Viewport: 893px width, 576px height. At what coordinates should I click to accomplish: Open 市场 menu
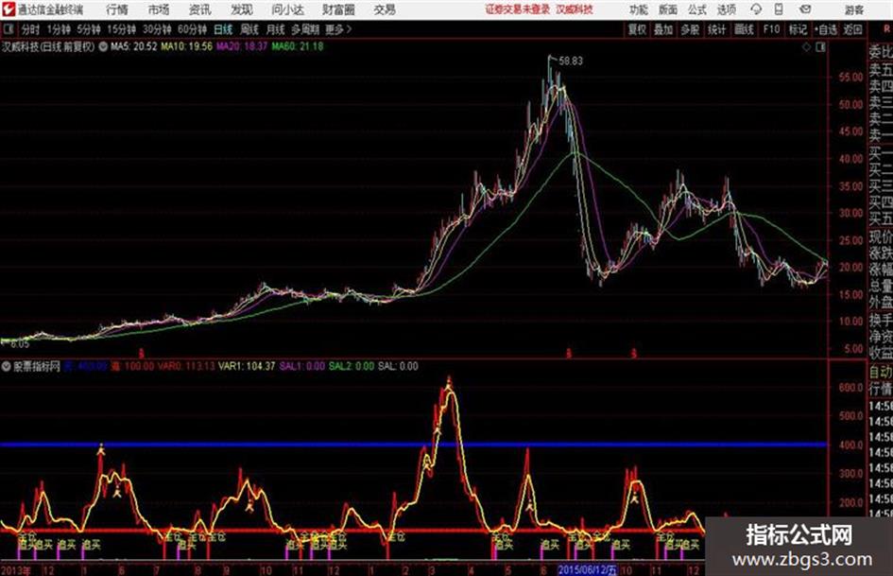159,9
